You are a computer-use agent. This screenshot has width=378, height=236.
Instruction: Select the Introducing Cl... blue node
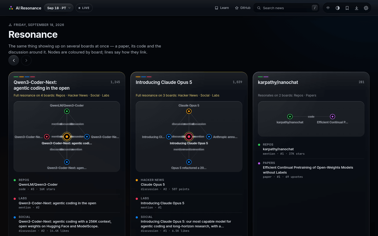click(169, 137)
